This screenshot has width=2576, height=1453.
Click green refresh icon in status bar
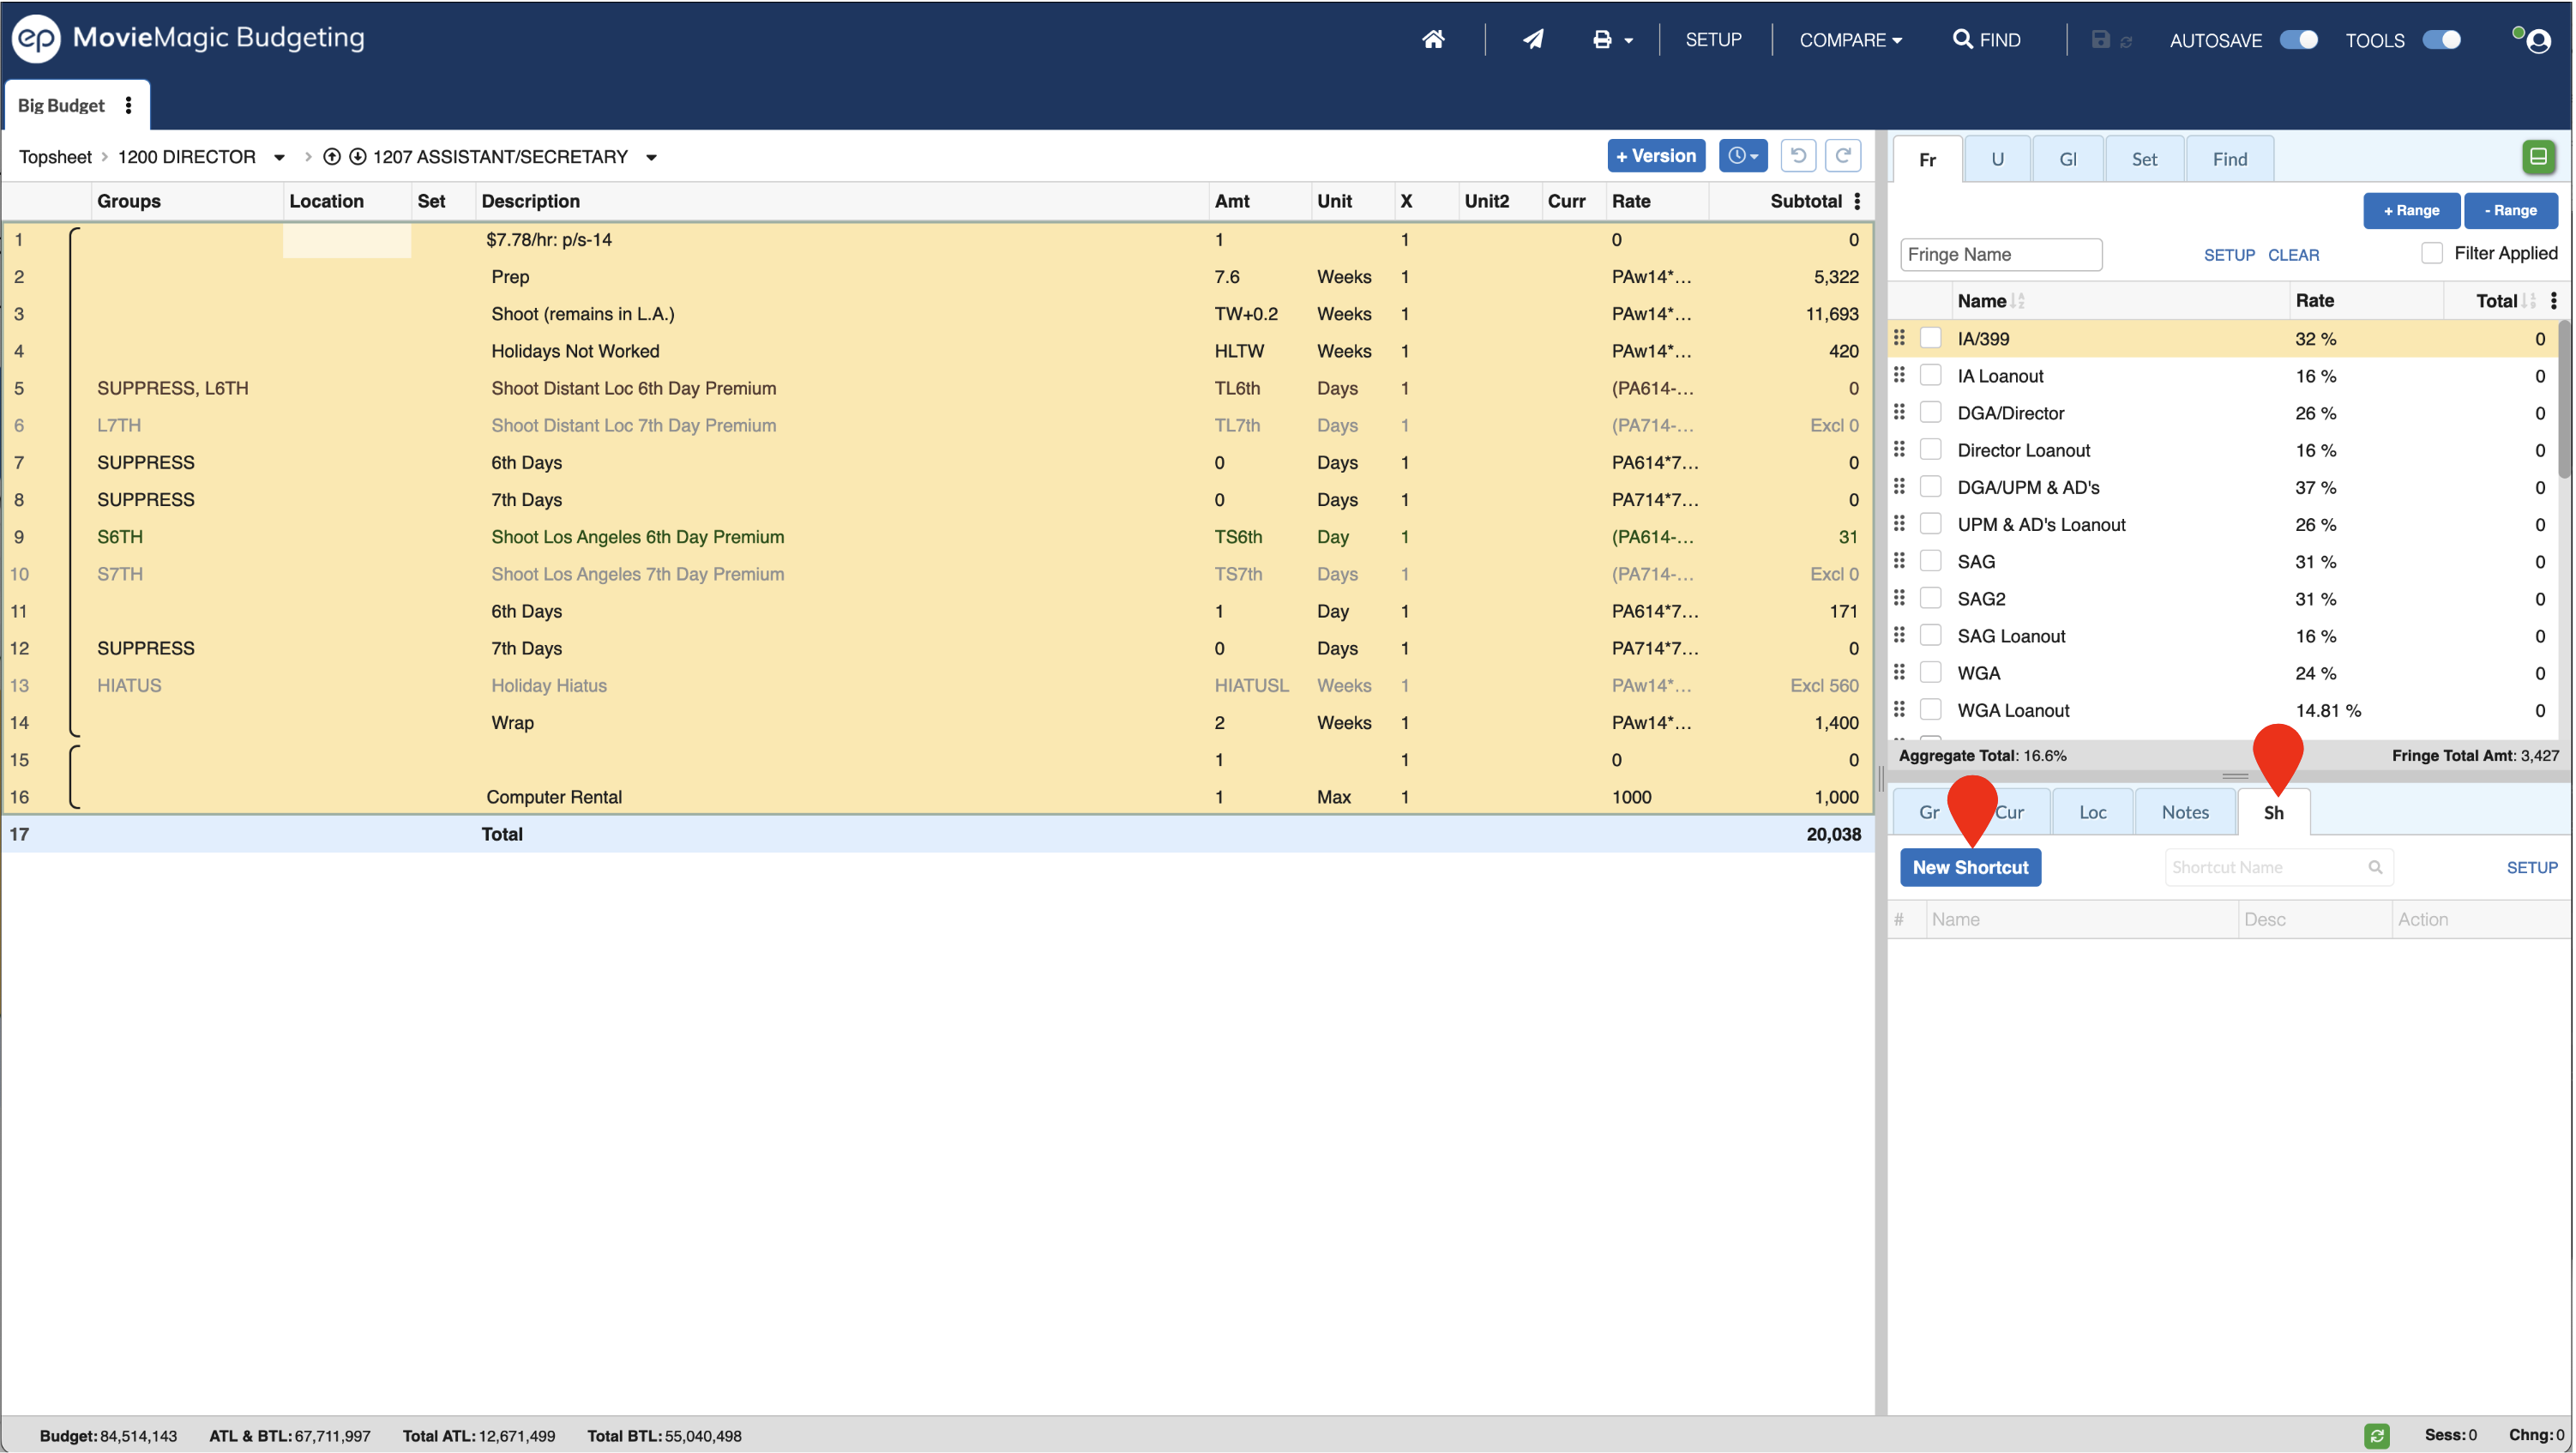click(2377, 1435)
